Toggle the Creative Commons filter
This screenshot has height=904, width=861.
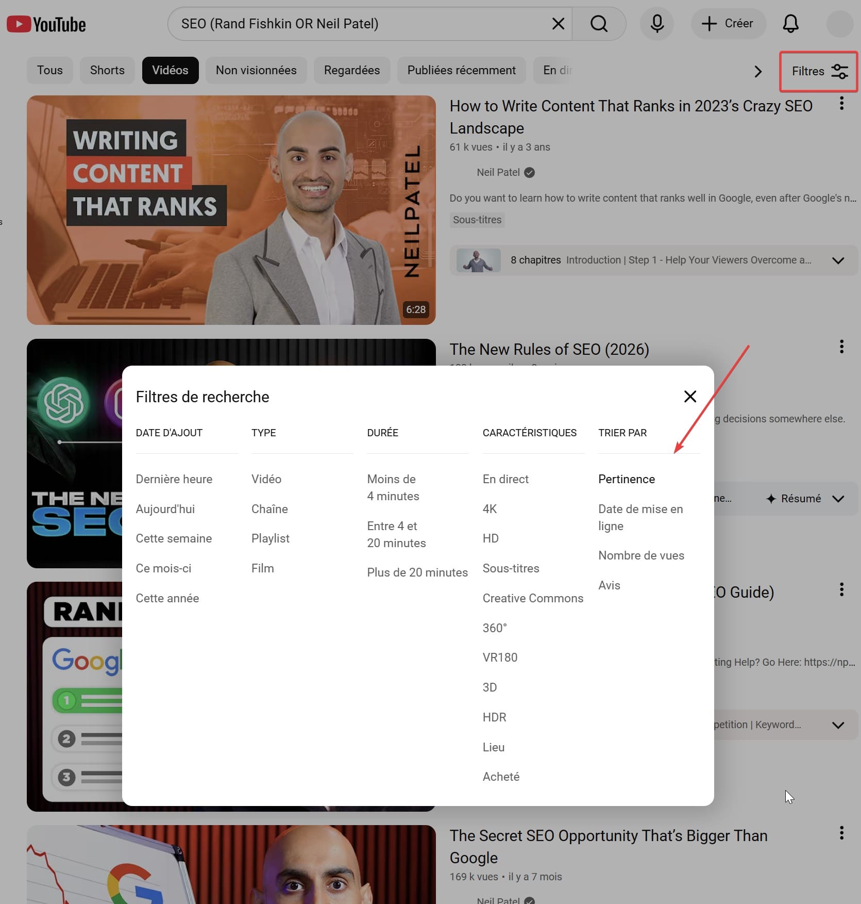[x=533, y=598]
